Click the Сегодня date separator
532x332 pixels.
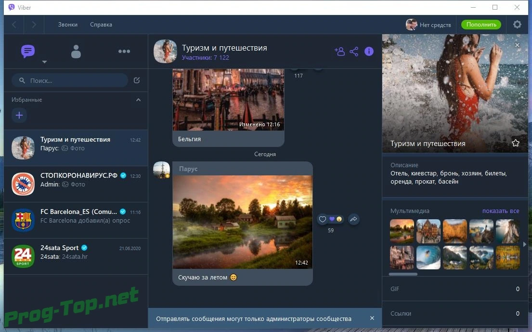point(265,154)
